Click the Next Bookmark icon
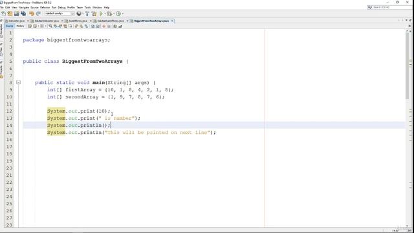Screen dimensions: 414x233 click(x=81, y=26)
